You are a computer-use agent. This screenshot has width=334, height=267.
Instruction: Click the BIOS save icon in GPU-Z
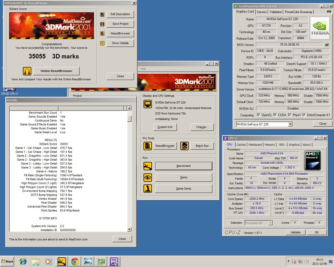[327, 45]
